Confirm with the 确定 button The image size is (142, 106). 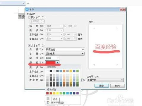click(x=101, y=86)
